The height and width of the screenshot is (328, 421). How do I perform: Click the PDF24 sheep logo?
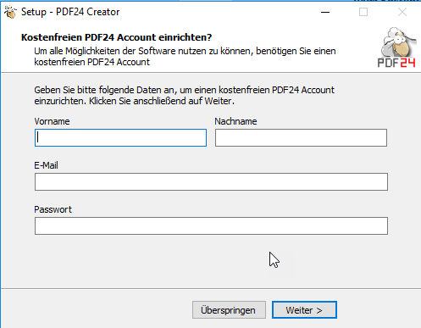coord(396,47)
